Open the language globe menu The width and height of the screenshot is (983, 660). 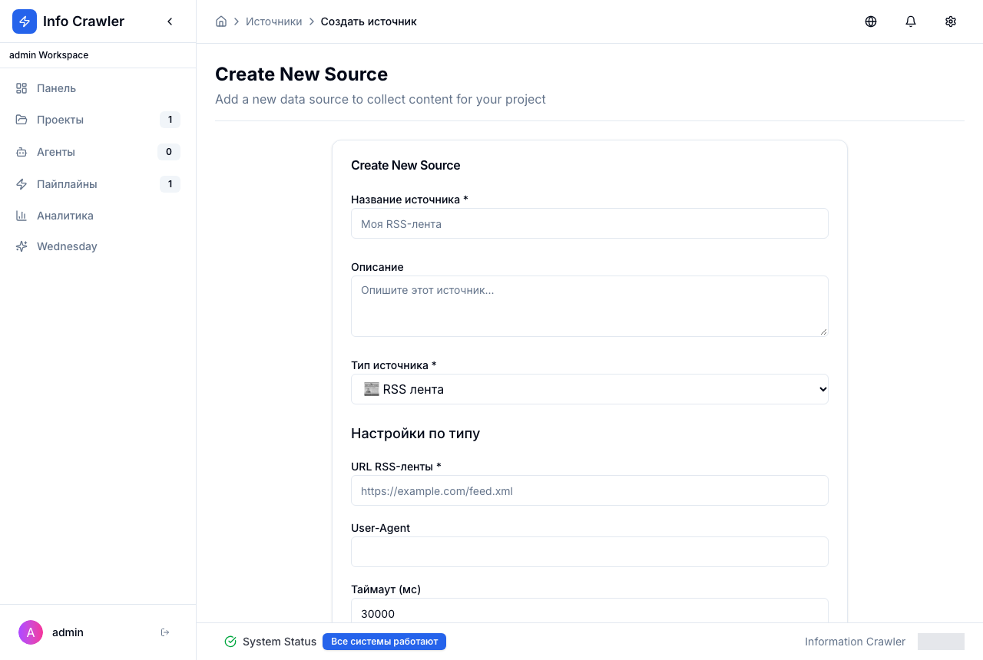tap(871, 21)
